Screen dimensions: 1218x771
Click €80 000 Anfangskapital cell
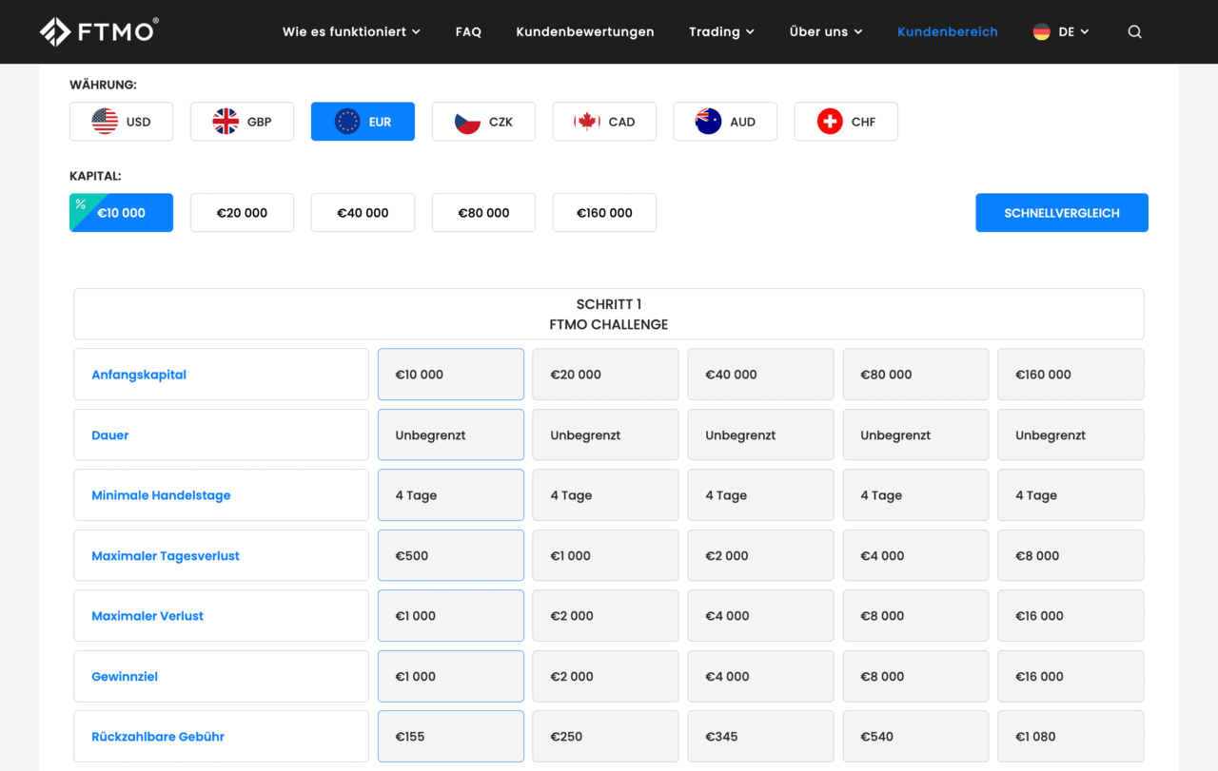[x=916, y=375]
